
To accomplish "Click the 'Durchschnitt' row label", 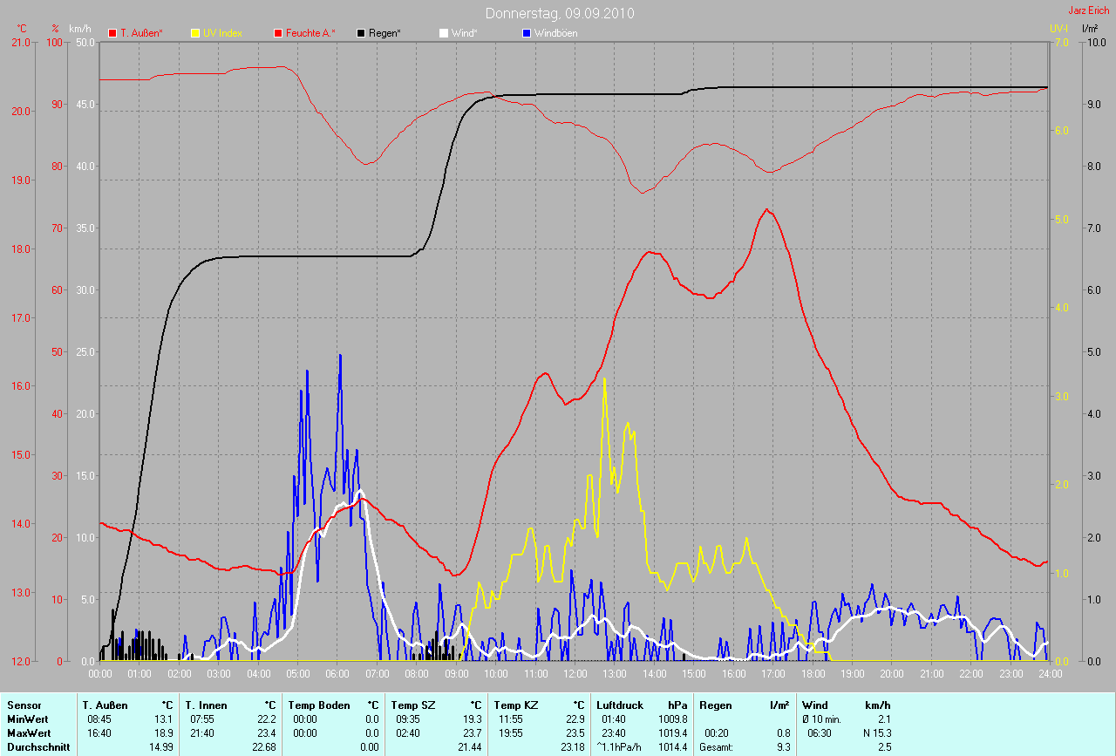I will 38,747.
